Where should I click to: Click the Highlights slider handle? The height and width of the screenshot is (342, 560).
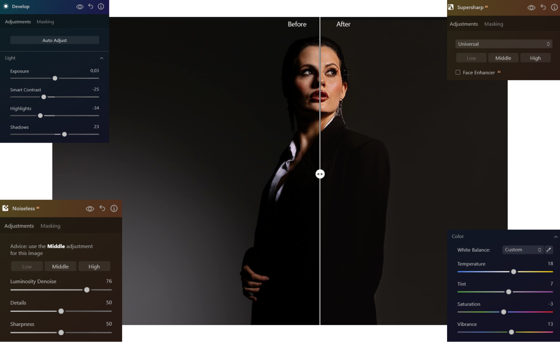(x=40, y=115)
